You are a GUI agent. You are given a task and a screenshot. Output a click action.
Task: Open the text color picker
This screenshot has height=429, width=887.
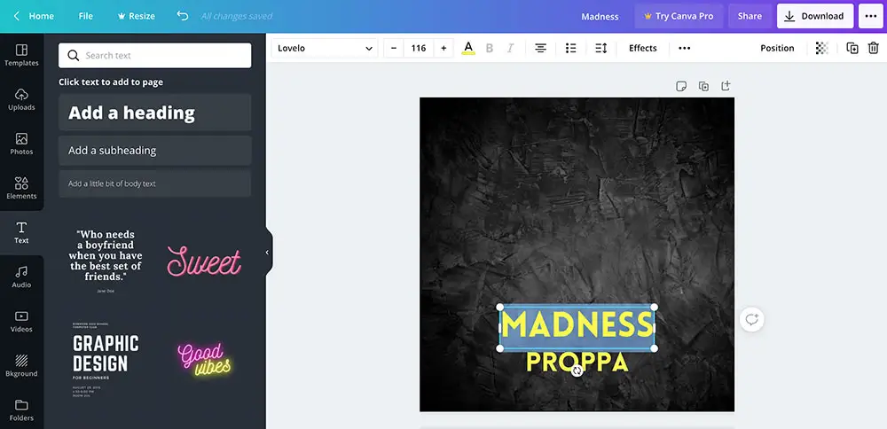(468, 48)
